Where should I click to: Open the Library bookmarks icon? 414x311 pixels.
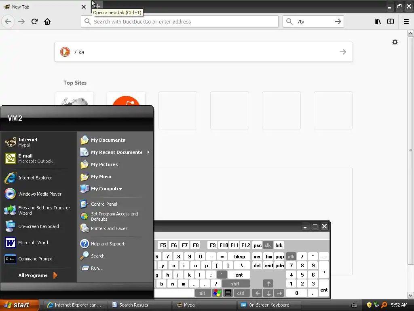(x=378, y=22)
